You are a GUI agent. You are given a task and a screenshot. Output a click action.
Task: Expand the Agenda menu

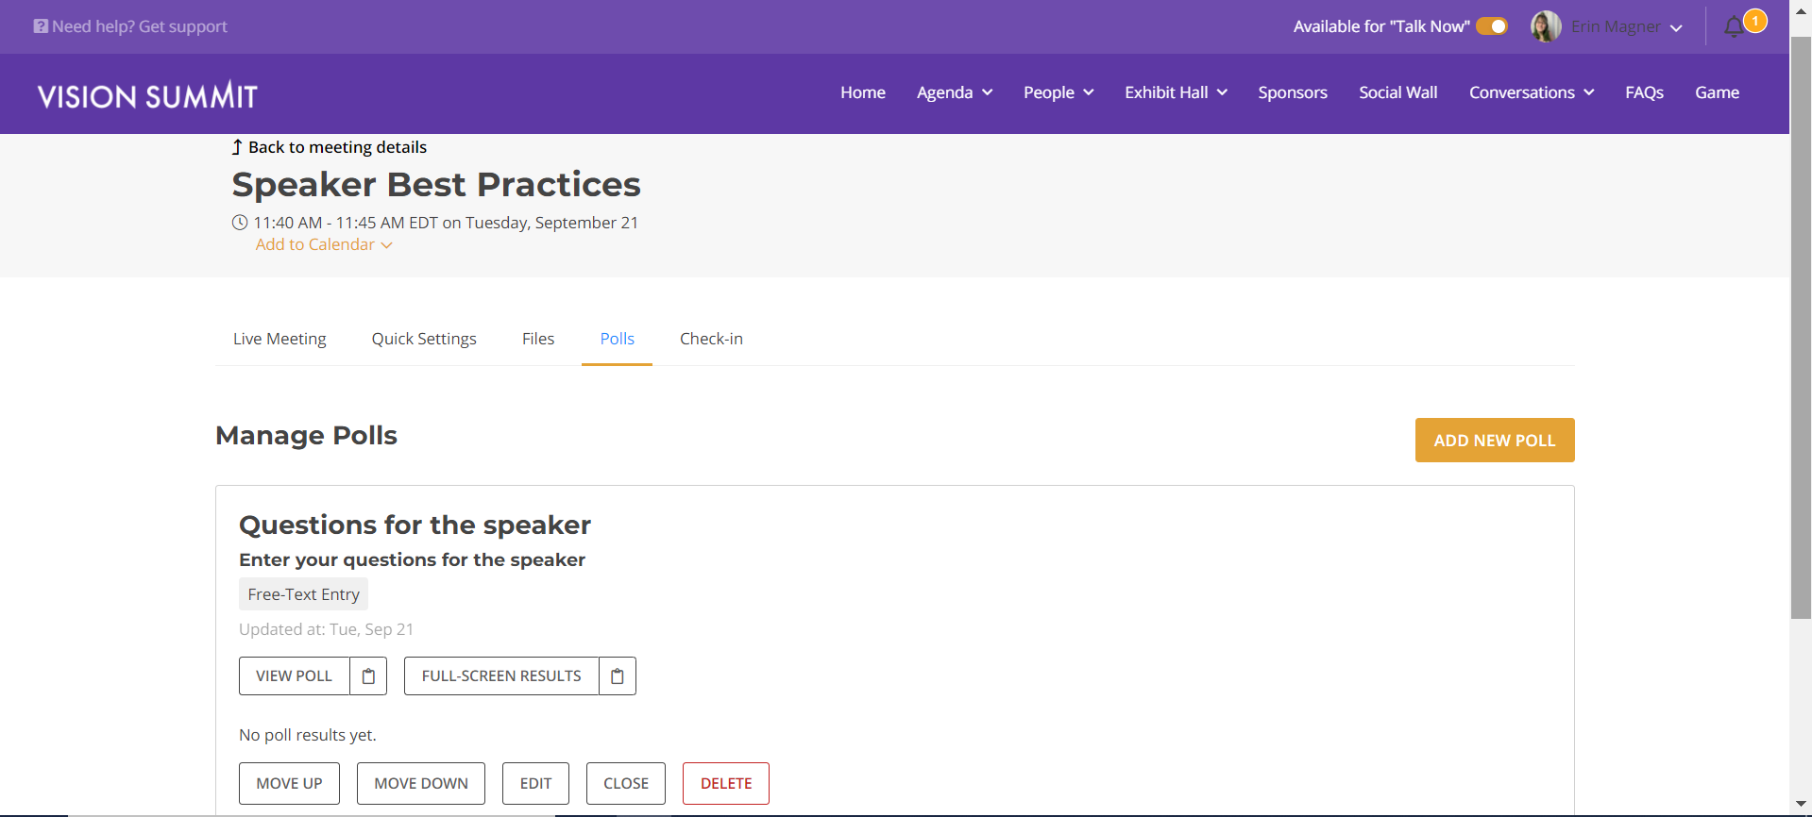coord(955,92)
